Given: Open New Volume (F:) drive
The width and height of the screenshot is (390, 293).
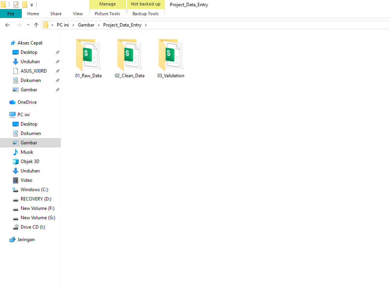Looking at the screenshot, I should tap(37, 208).
